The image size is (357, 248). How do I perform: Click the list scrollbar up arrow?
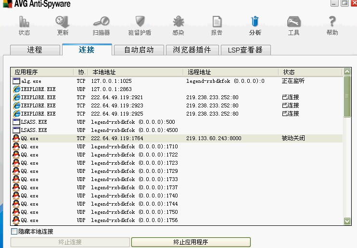point(347,72)
